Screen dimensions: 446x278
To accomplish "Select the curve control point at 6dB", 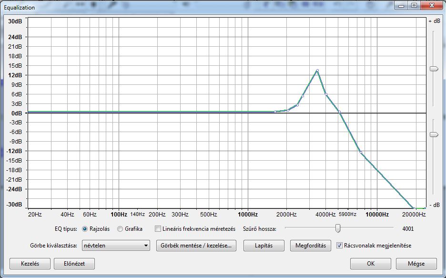I will point(326,94).
